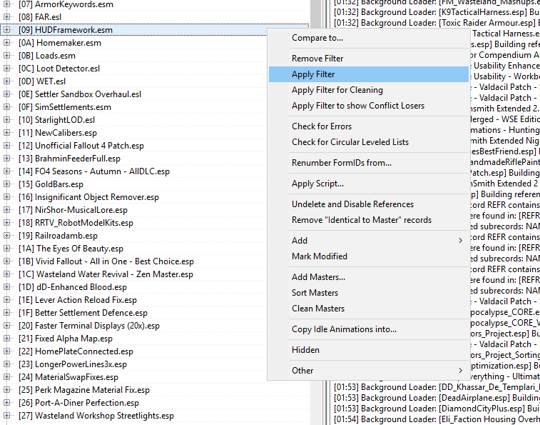Expand the SimSettlements.esm node

(6, 107)
